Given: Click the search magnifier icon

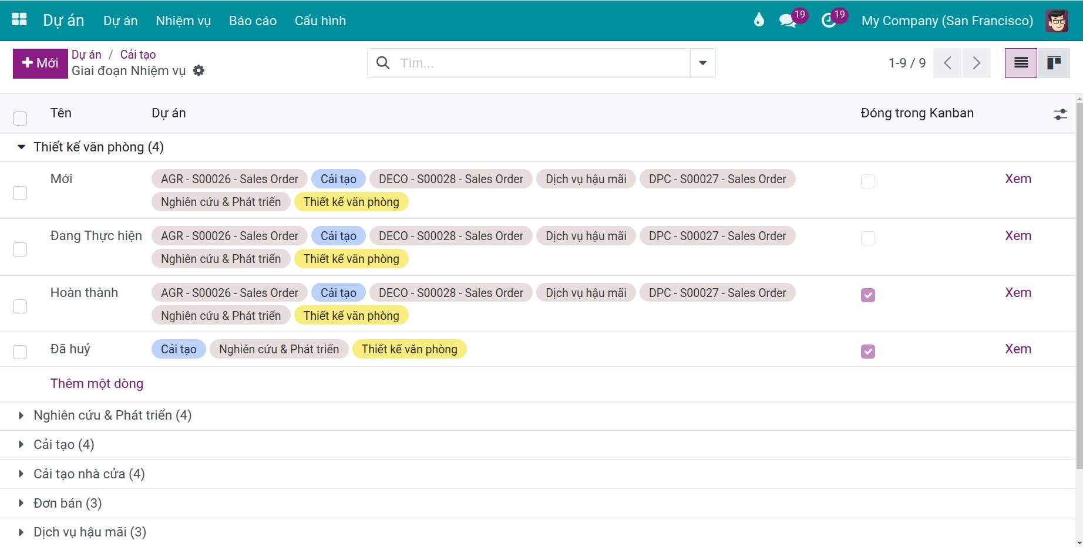Looking at the screenshot, I should point(383,63).
